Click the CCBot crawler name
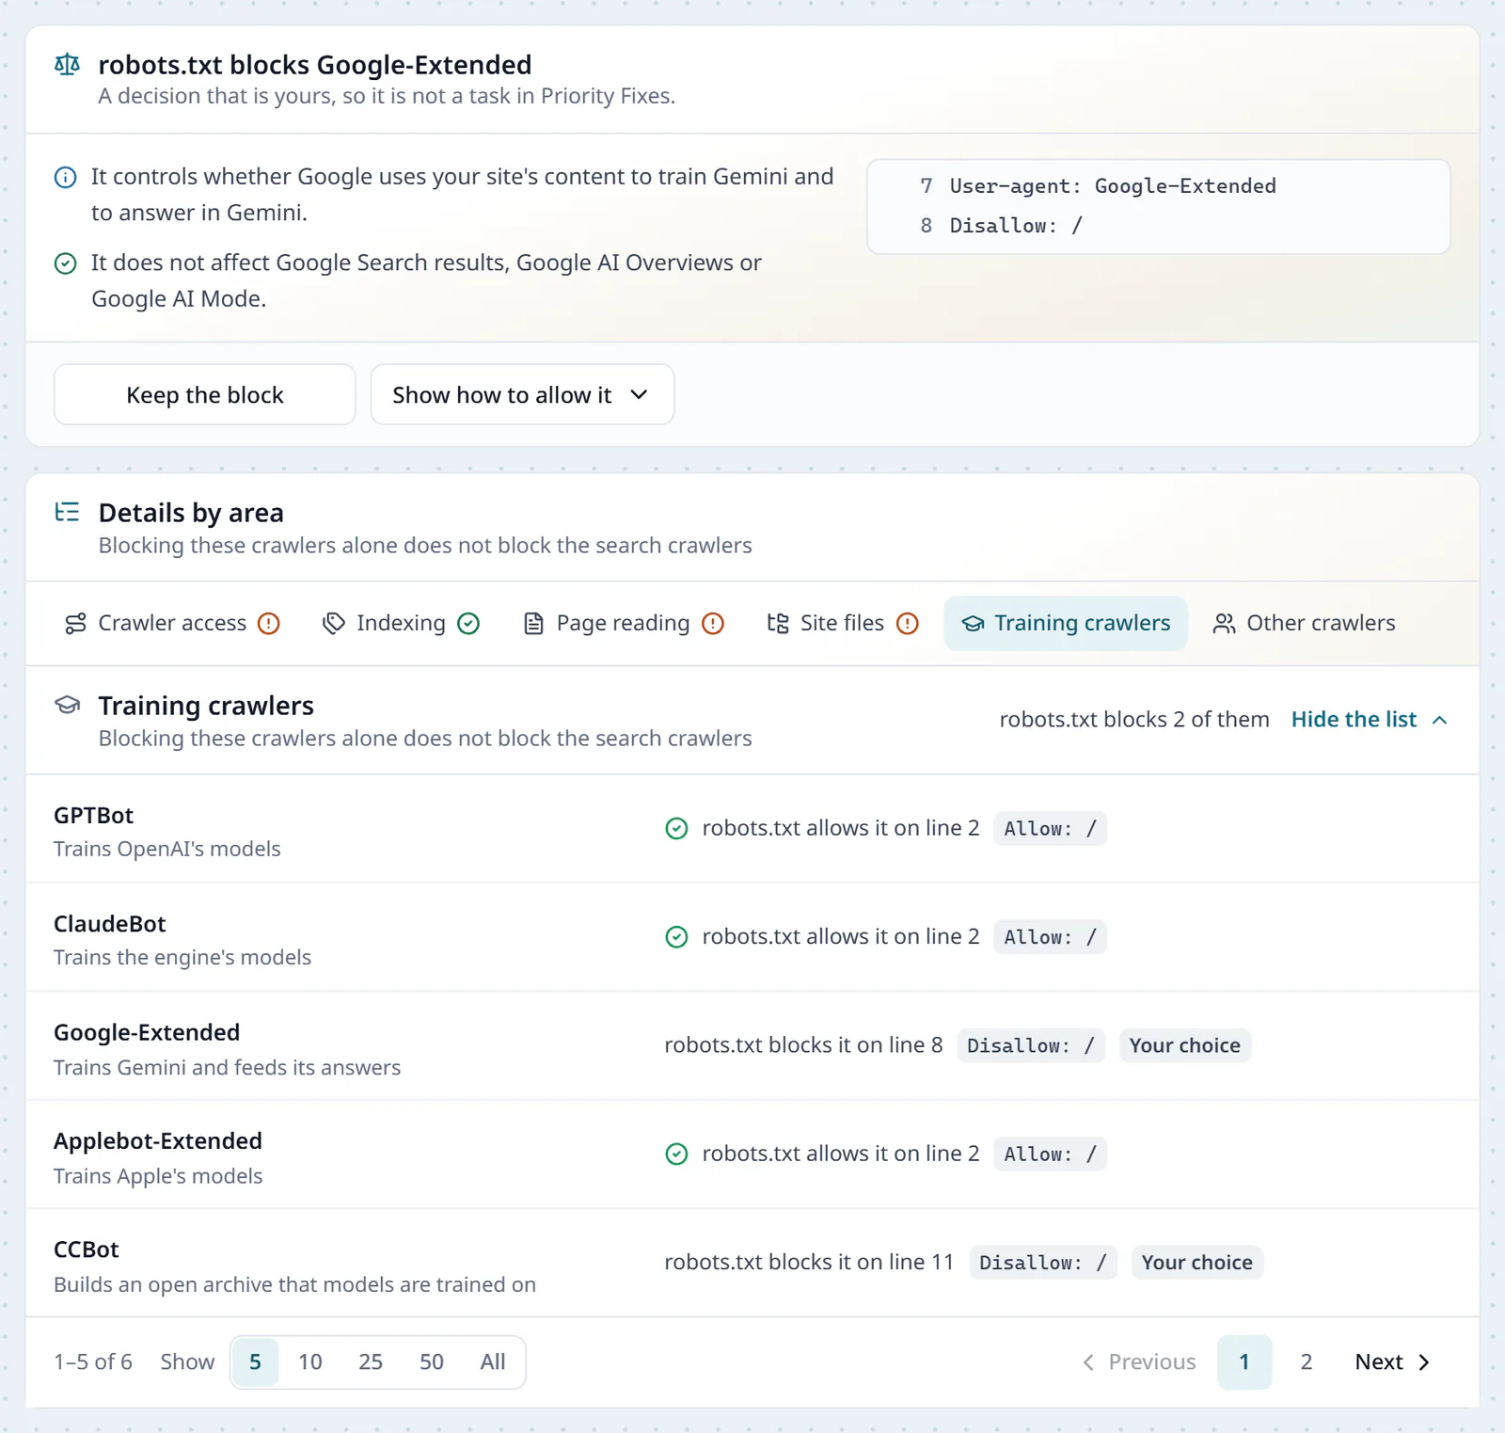 [x=87, y=1250]
